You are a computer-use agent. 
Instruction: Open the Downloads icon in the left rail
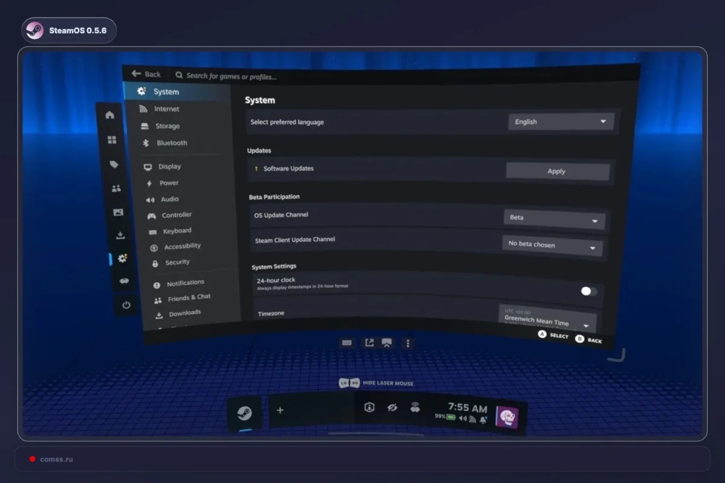(120, 235)
